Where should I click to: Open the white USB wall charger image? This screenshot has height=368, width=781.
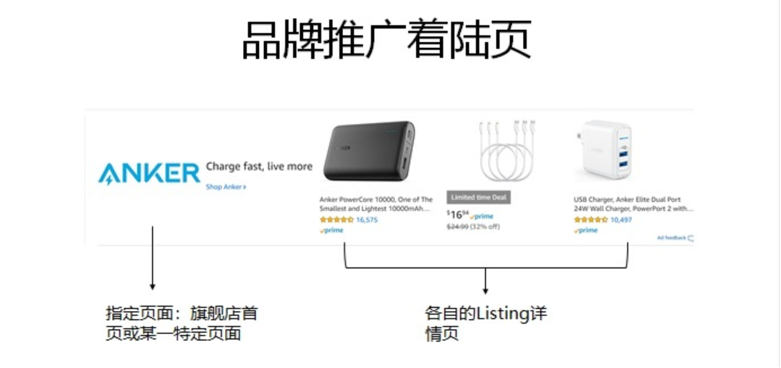click(x=604, y=152)
